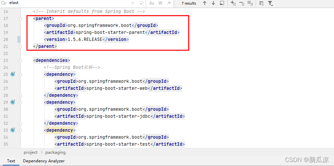
Task: Click the new line arrow icon in search
Action: (141, 3)
